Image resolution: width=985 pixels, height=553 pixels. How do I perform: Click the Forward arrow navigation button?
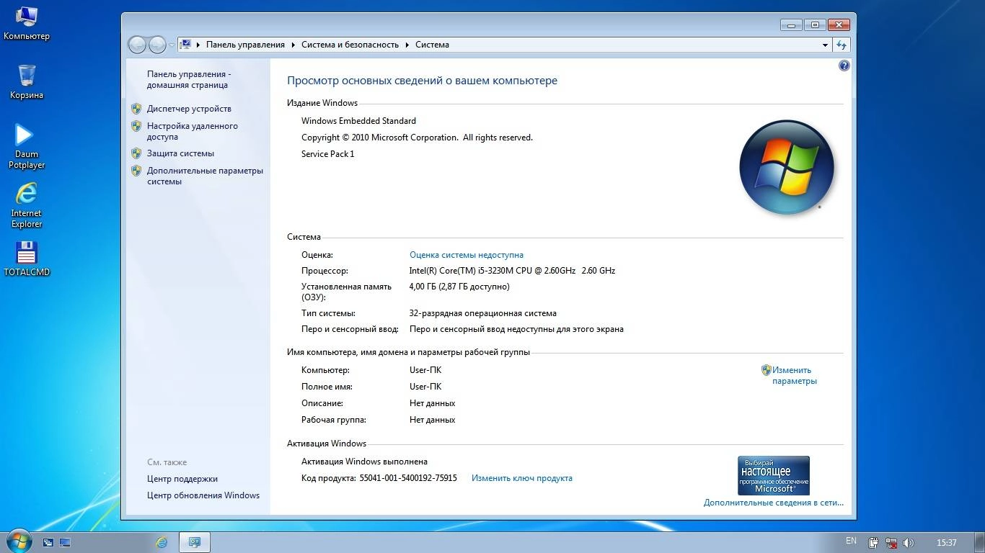coord(157,45)
